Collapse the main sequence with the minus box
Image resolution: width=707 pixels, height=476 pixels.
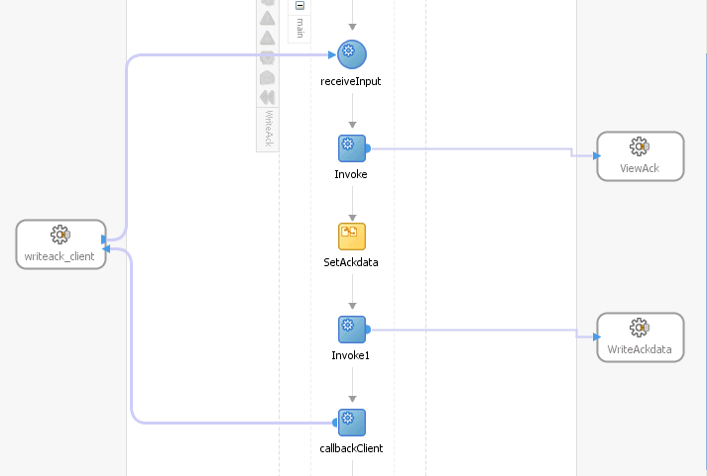[x=299, y=5]
